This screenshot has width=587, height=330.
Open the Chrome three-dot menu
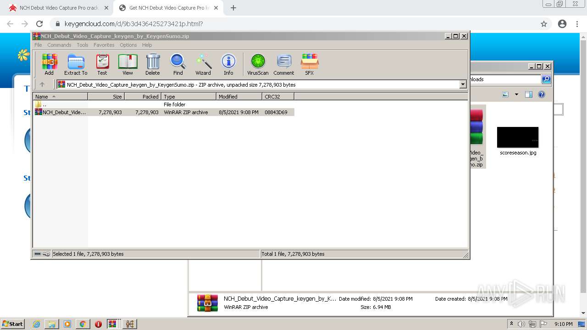[577, 24]
